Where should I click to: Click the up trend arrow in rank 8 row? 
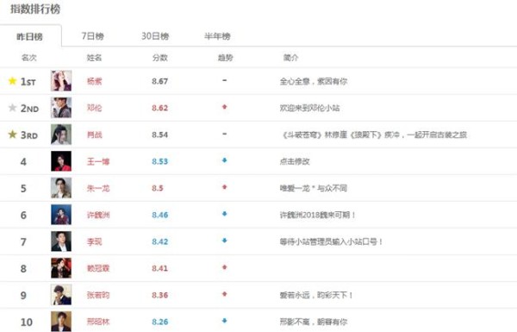pyautogui.click(x=225, y=267)
